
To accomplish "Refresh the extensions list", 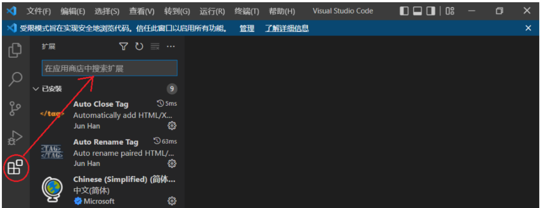I will [139, 46].
